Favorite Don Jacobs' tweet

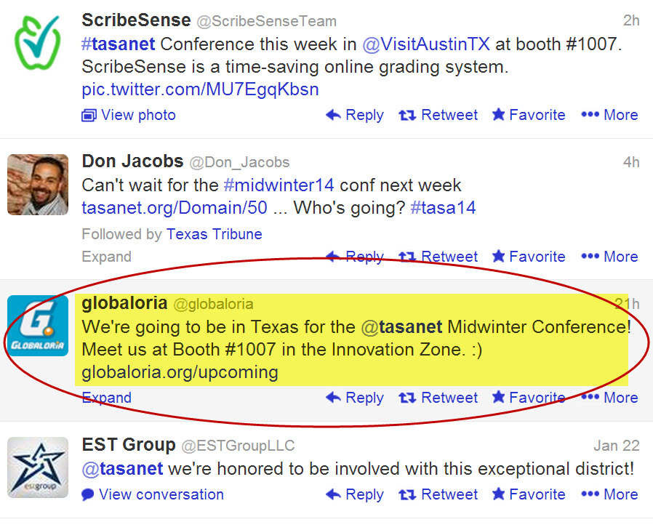[529, 257]
